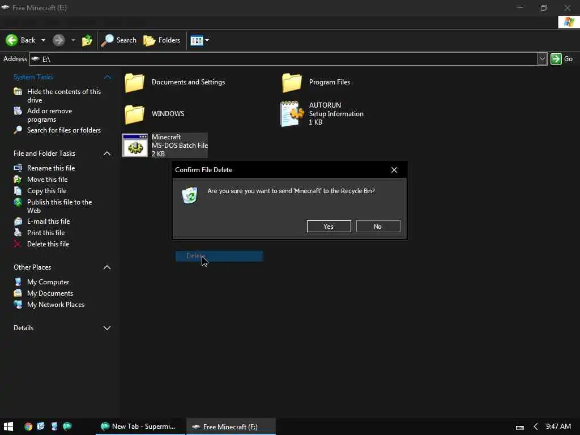Switch to Free Minecraft (E:) taskbar window
The width and height of the screenshot is (580, 435).
[231, 427]
